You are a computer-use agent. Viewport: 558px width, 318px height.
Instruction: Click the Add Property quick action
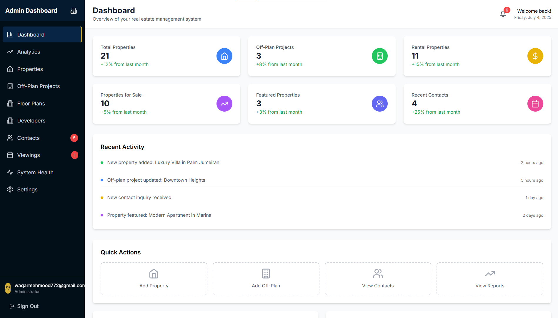pyautogui.click(x=154, y=279)
